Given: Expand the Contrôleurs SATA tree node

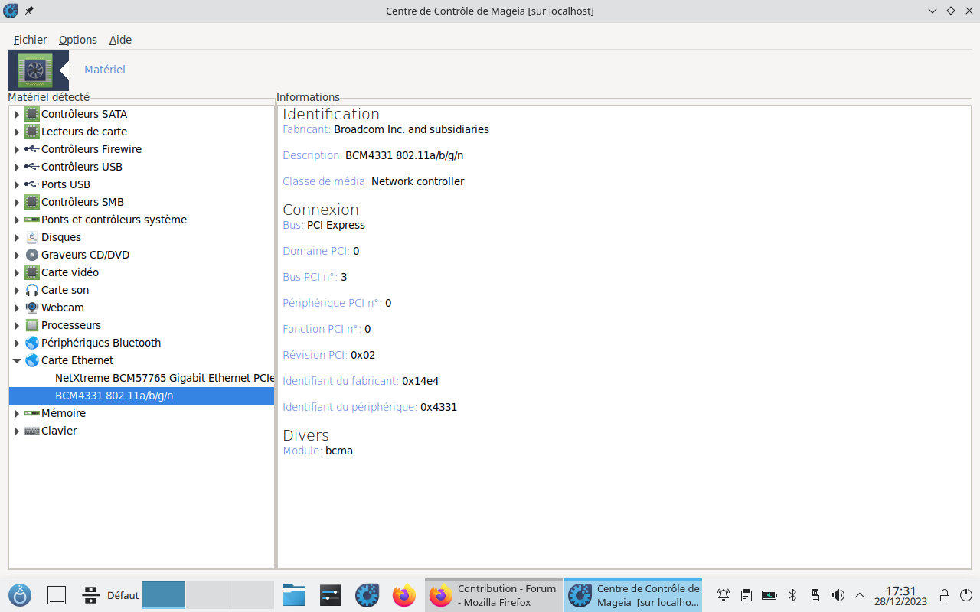Looking at the screenshot, I should pos(16,114).
